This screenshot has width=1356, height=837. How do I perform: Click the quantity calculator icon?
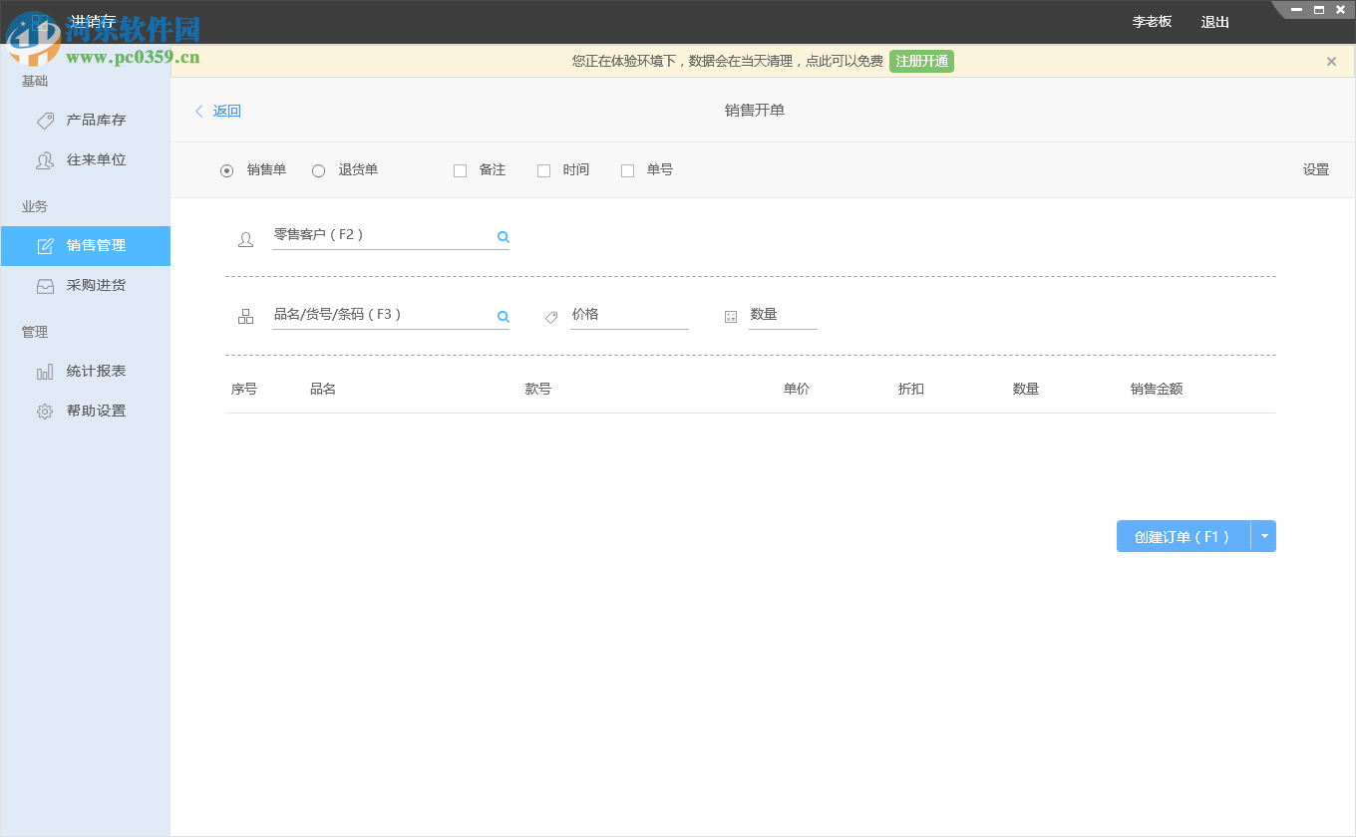tap(731, 317)
